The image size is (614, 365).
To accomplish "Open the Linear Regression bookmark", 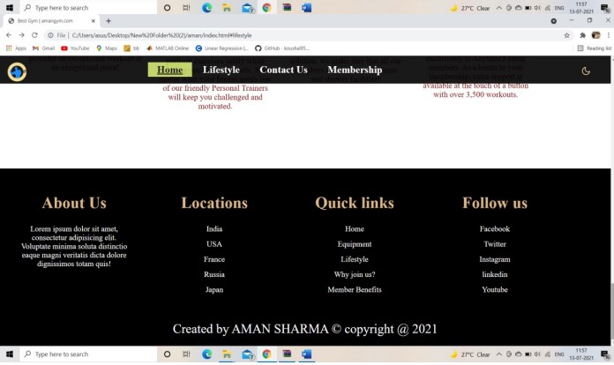I will coord(221,48).
